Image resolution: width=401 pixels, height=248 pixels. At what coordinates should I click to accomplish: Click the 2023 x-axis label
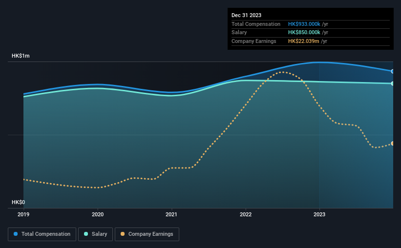[x=319, y=214]
